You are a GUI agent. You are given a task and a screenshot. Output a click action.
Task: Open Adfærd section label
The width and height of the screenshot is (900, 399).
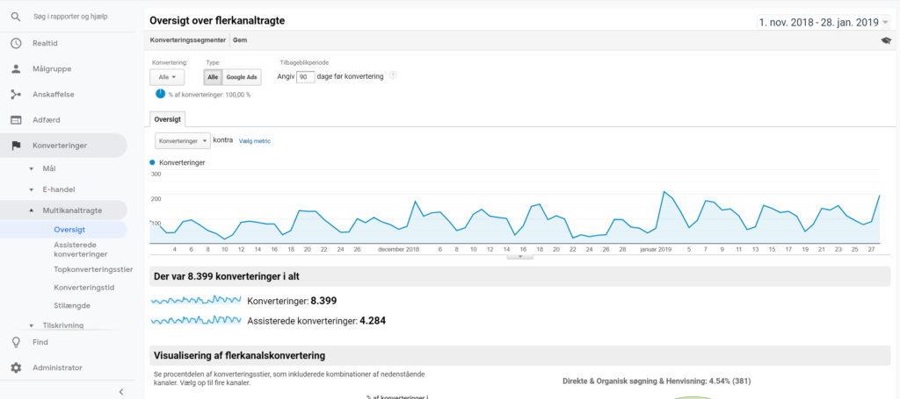pos(46,120)
